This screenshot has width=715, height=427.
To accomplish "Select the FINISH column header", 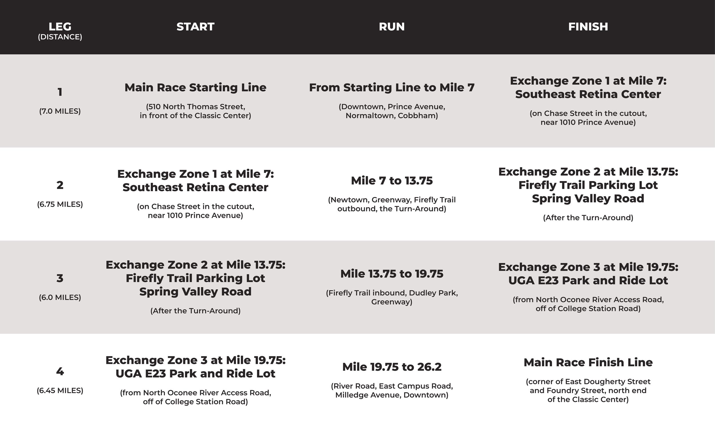I will click(588, 27).
